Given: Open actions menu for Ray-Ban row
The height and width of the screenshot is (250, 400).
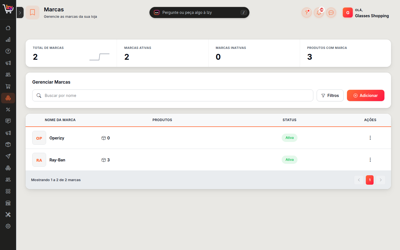Looking at the screenshot, I should point(370,160).
